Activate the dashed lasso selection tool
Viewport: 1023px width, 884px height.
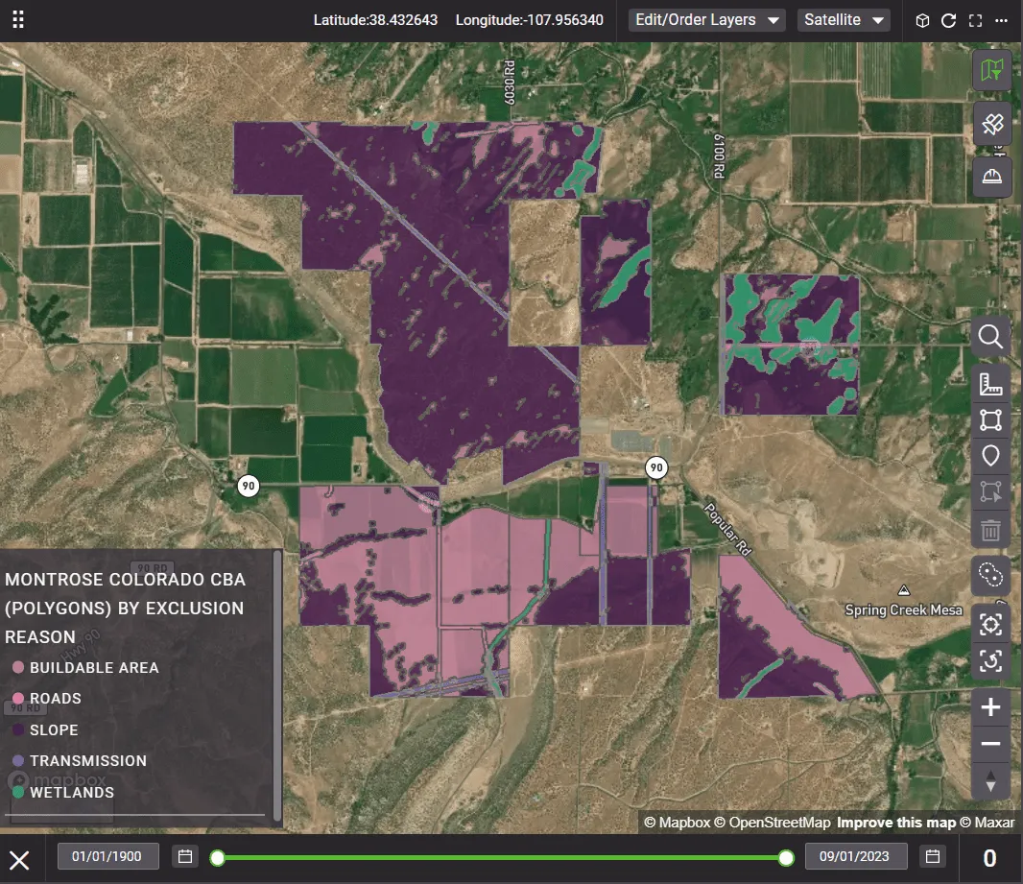pos(990,575)
